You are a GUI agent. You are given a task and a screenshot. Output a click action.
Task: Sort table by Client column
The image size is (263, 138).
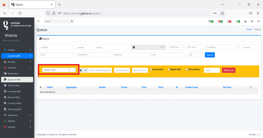click(50, 87)
